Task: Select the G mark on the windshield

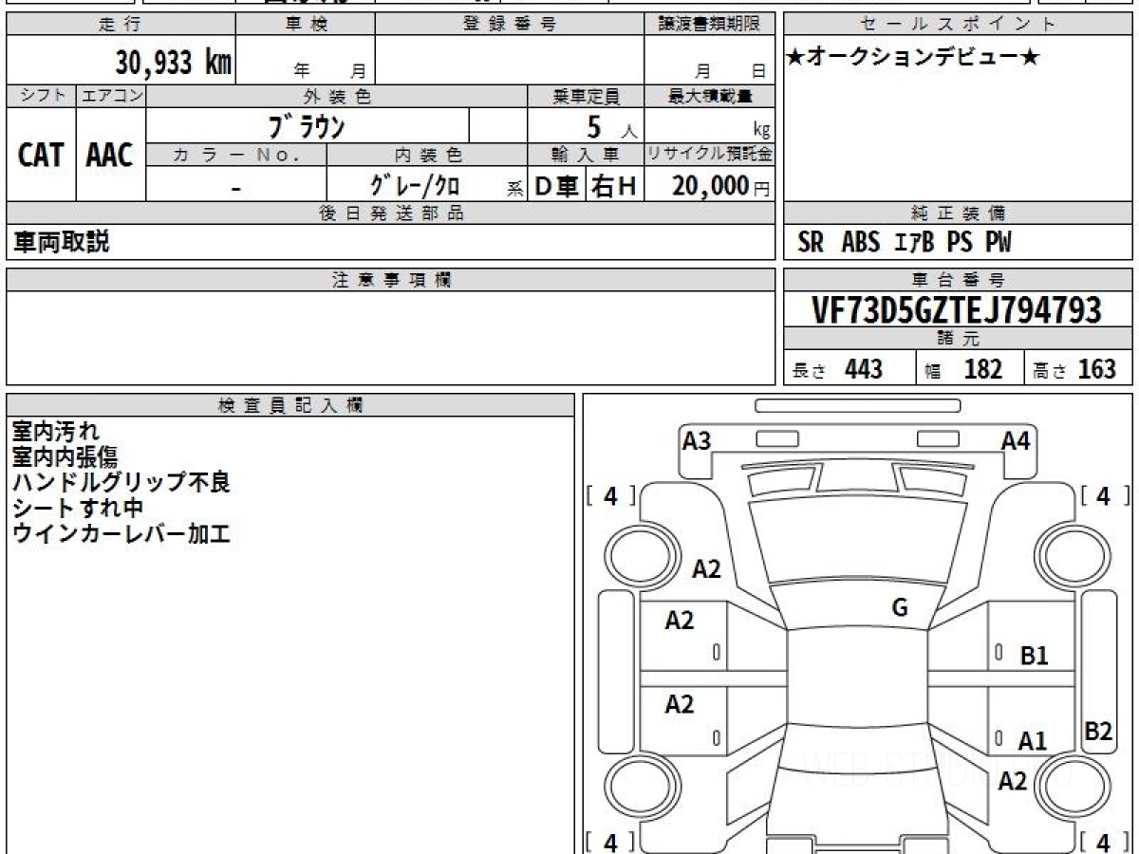Action: click(x=901, y=608)
